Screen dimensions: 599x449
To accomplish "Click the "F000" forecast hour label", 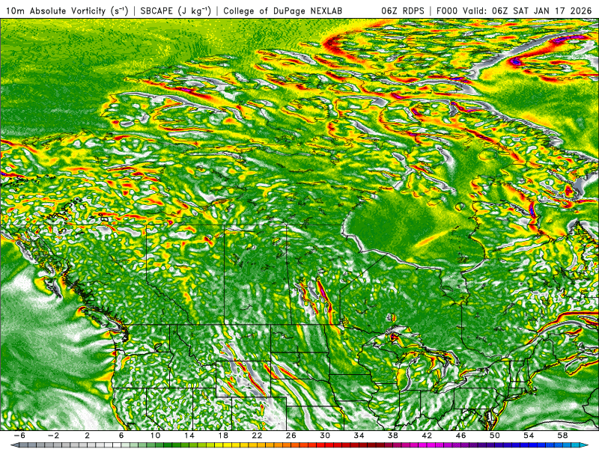I will 447,10.
